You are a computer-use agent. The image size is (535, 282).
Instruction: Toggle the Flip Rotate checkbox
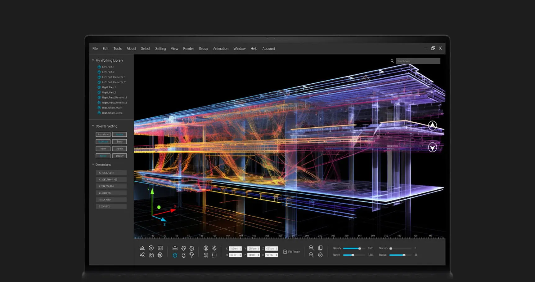tap(285, 252)
